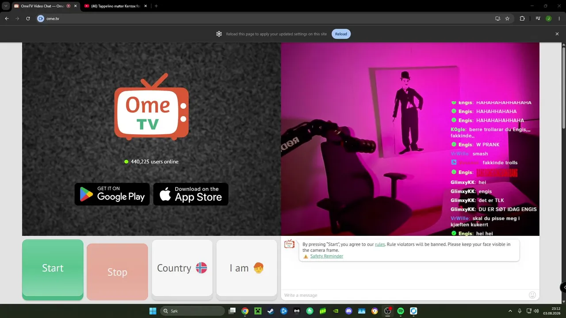
Task: Click the site info icon beside ome.tv
Action: [x=41, y=19]
